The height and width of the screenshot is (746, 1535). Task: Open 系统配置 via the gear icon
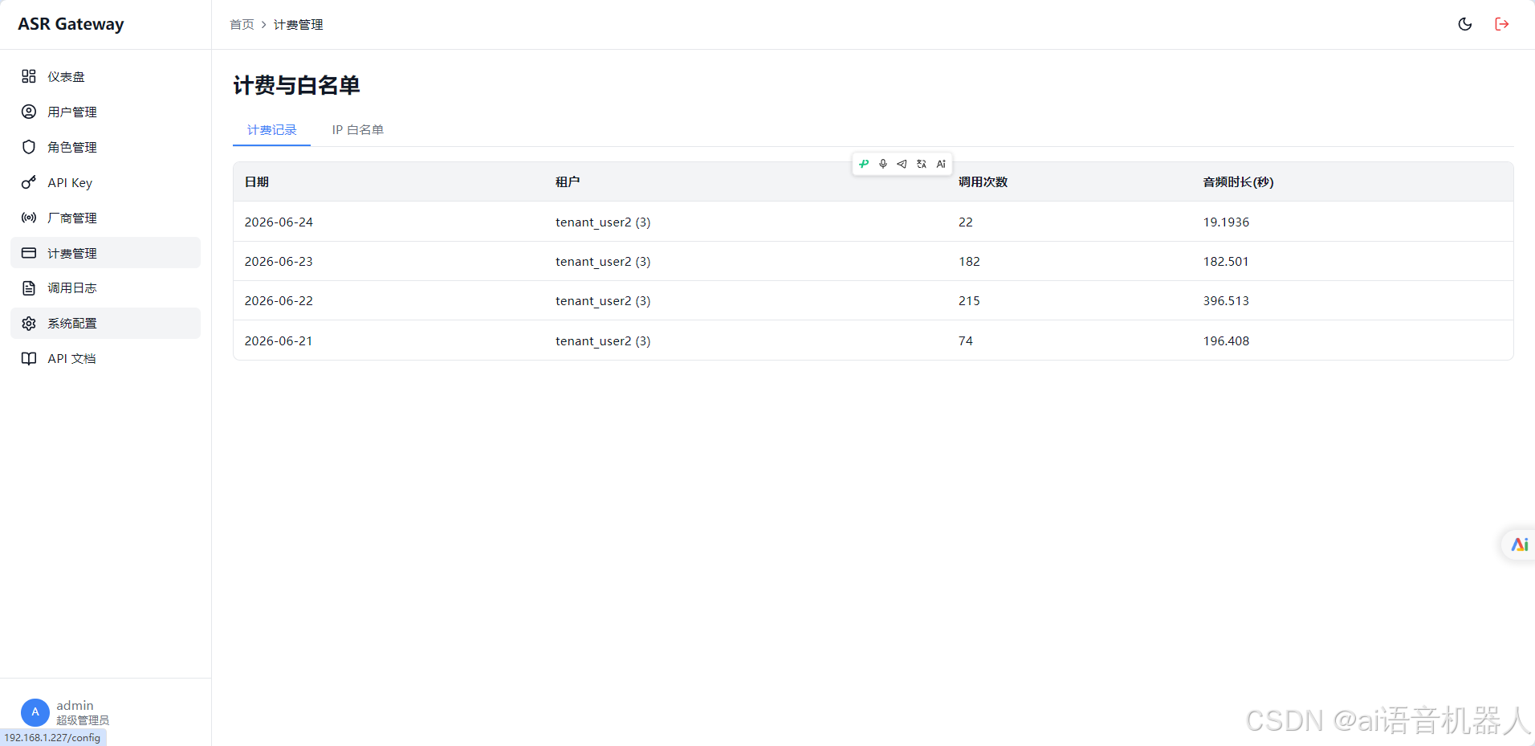click(29, 323)
